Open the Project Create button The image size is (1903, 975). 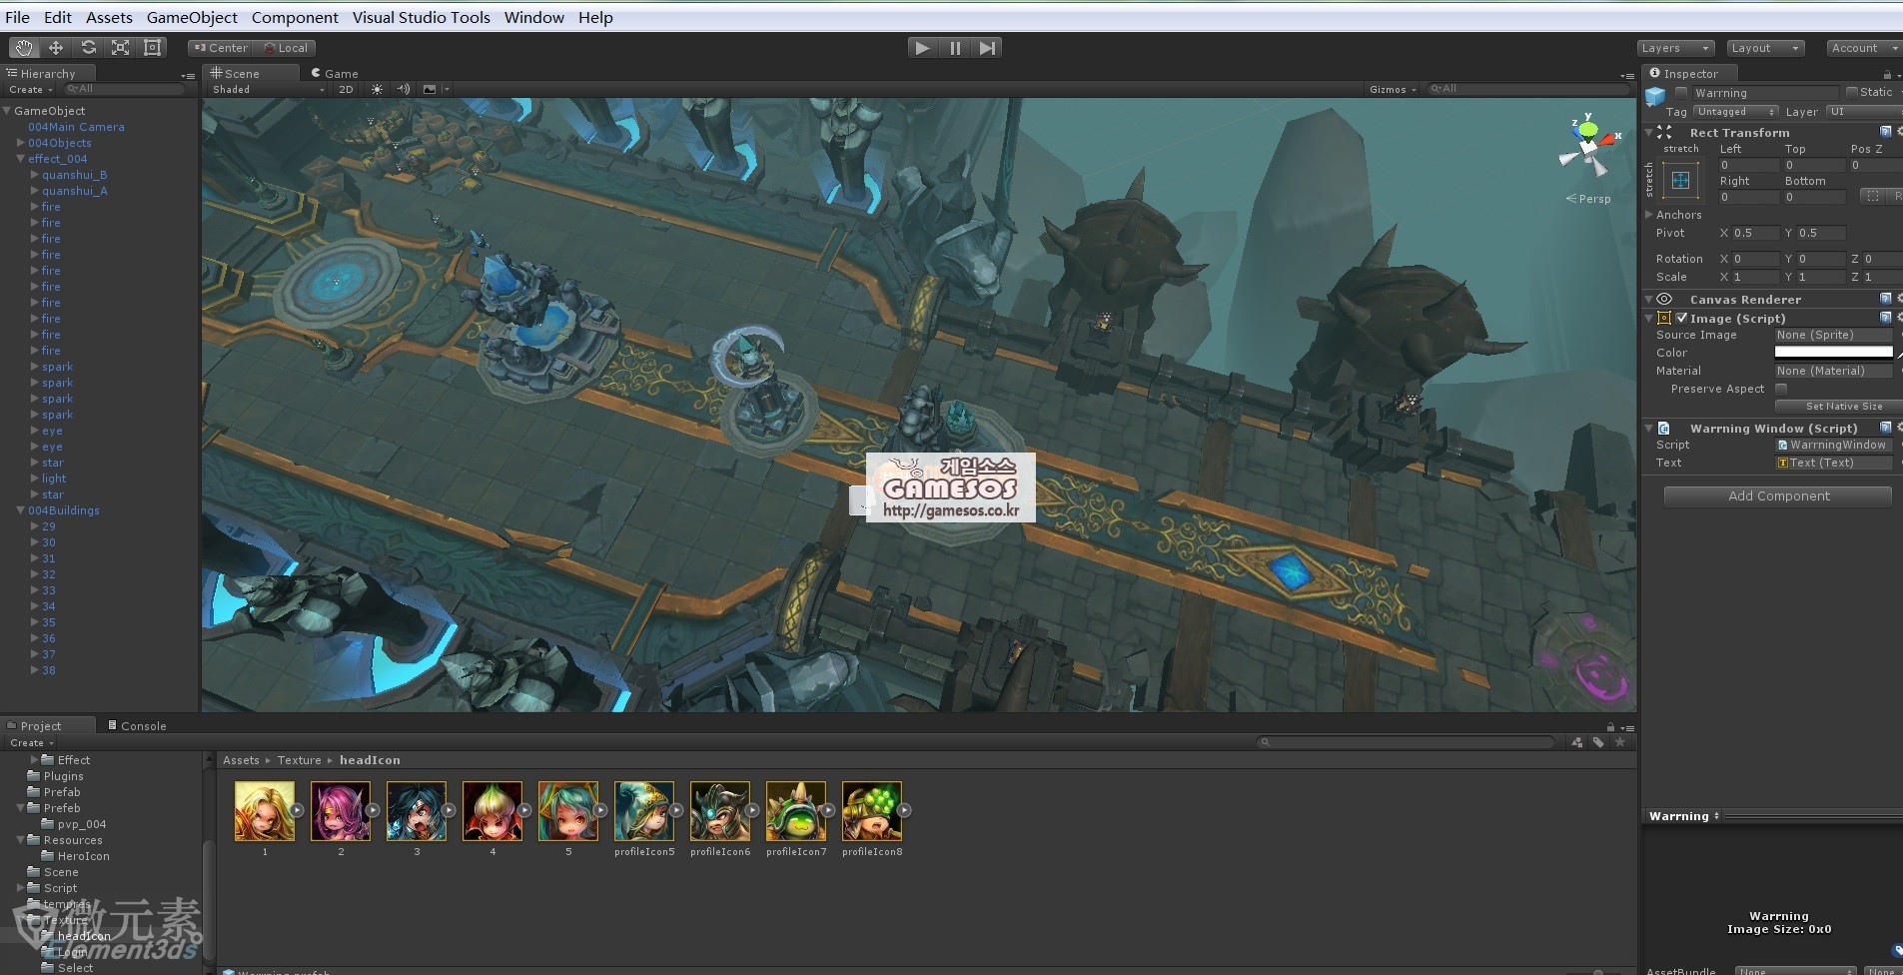[30, 742]
